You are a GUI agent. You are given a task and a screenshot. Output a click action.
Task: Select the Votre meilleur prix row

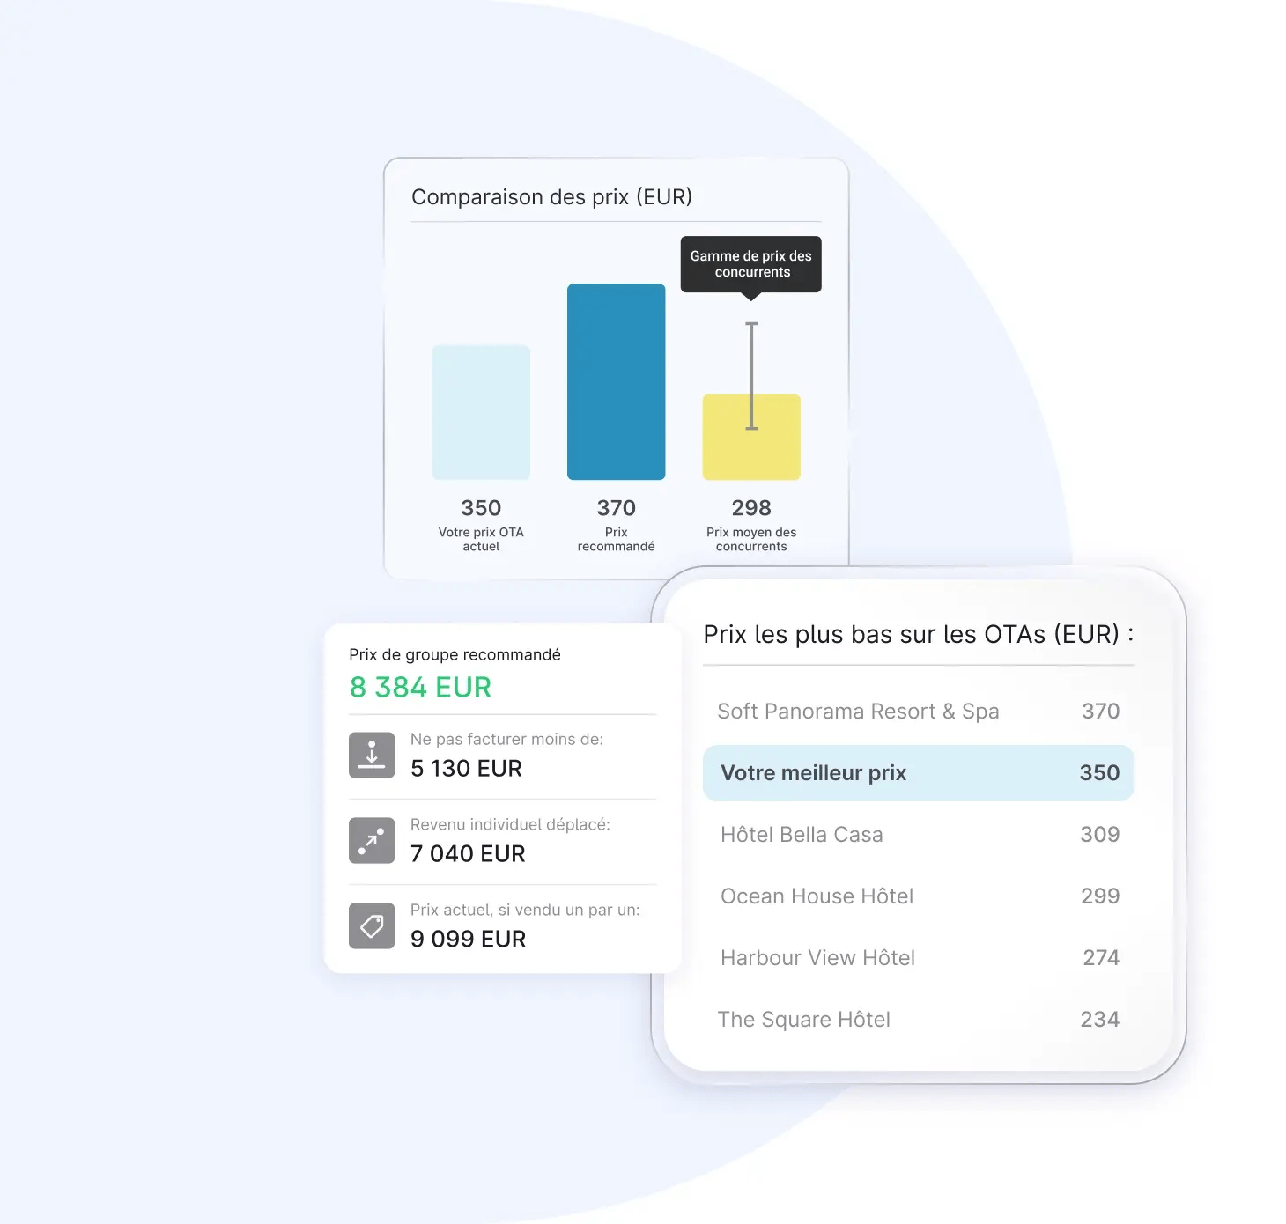click(918, 773)
